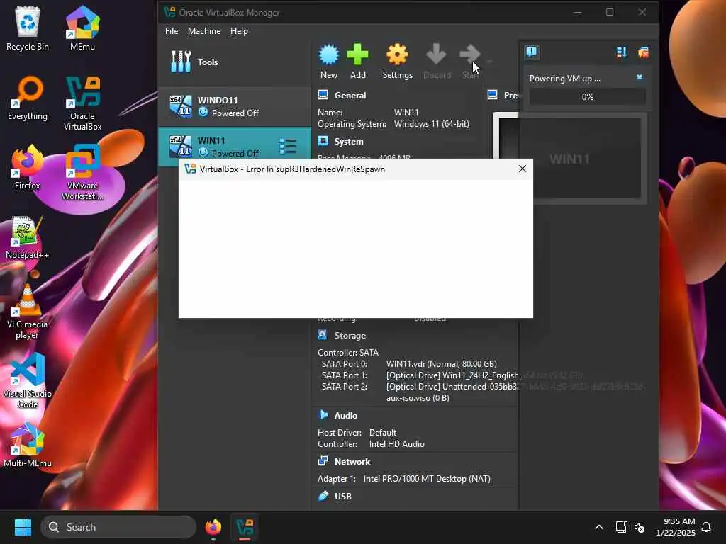Open the Notepad++ desktop shortcut
The image size is (726, 544).
point(28,237)
